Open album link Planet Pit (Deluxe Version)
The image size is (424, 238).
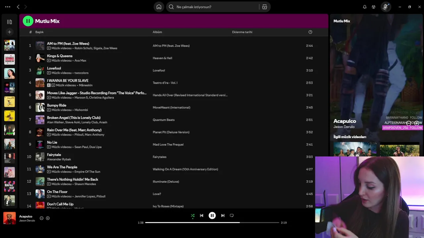pyautogui.click(x=171, y=132)
